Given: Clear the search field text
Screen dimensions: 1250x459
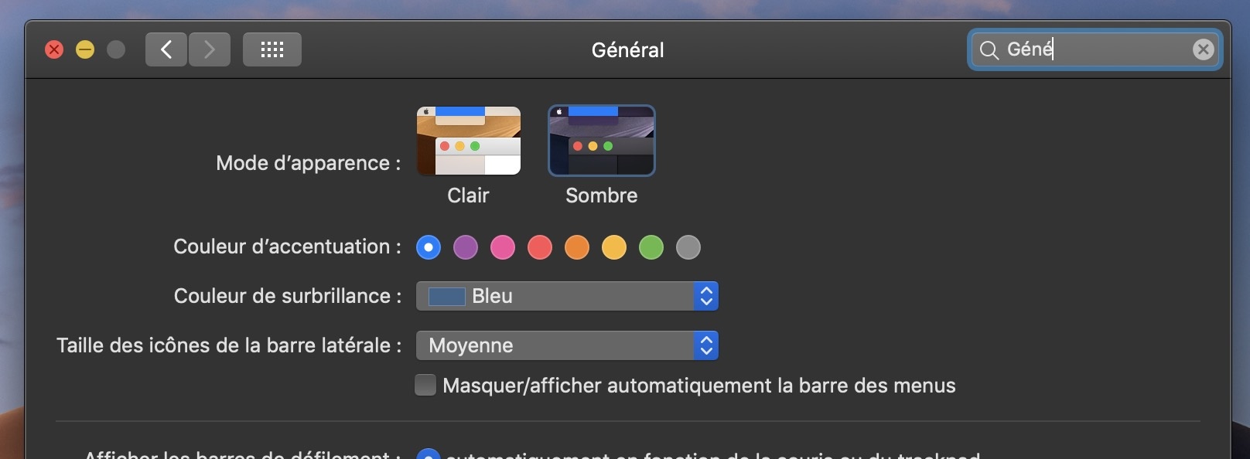Looking at the screenshot, I should (x=1203, y=50).
